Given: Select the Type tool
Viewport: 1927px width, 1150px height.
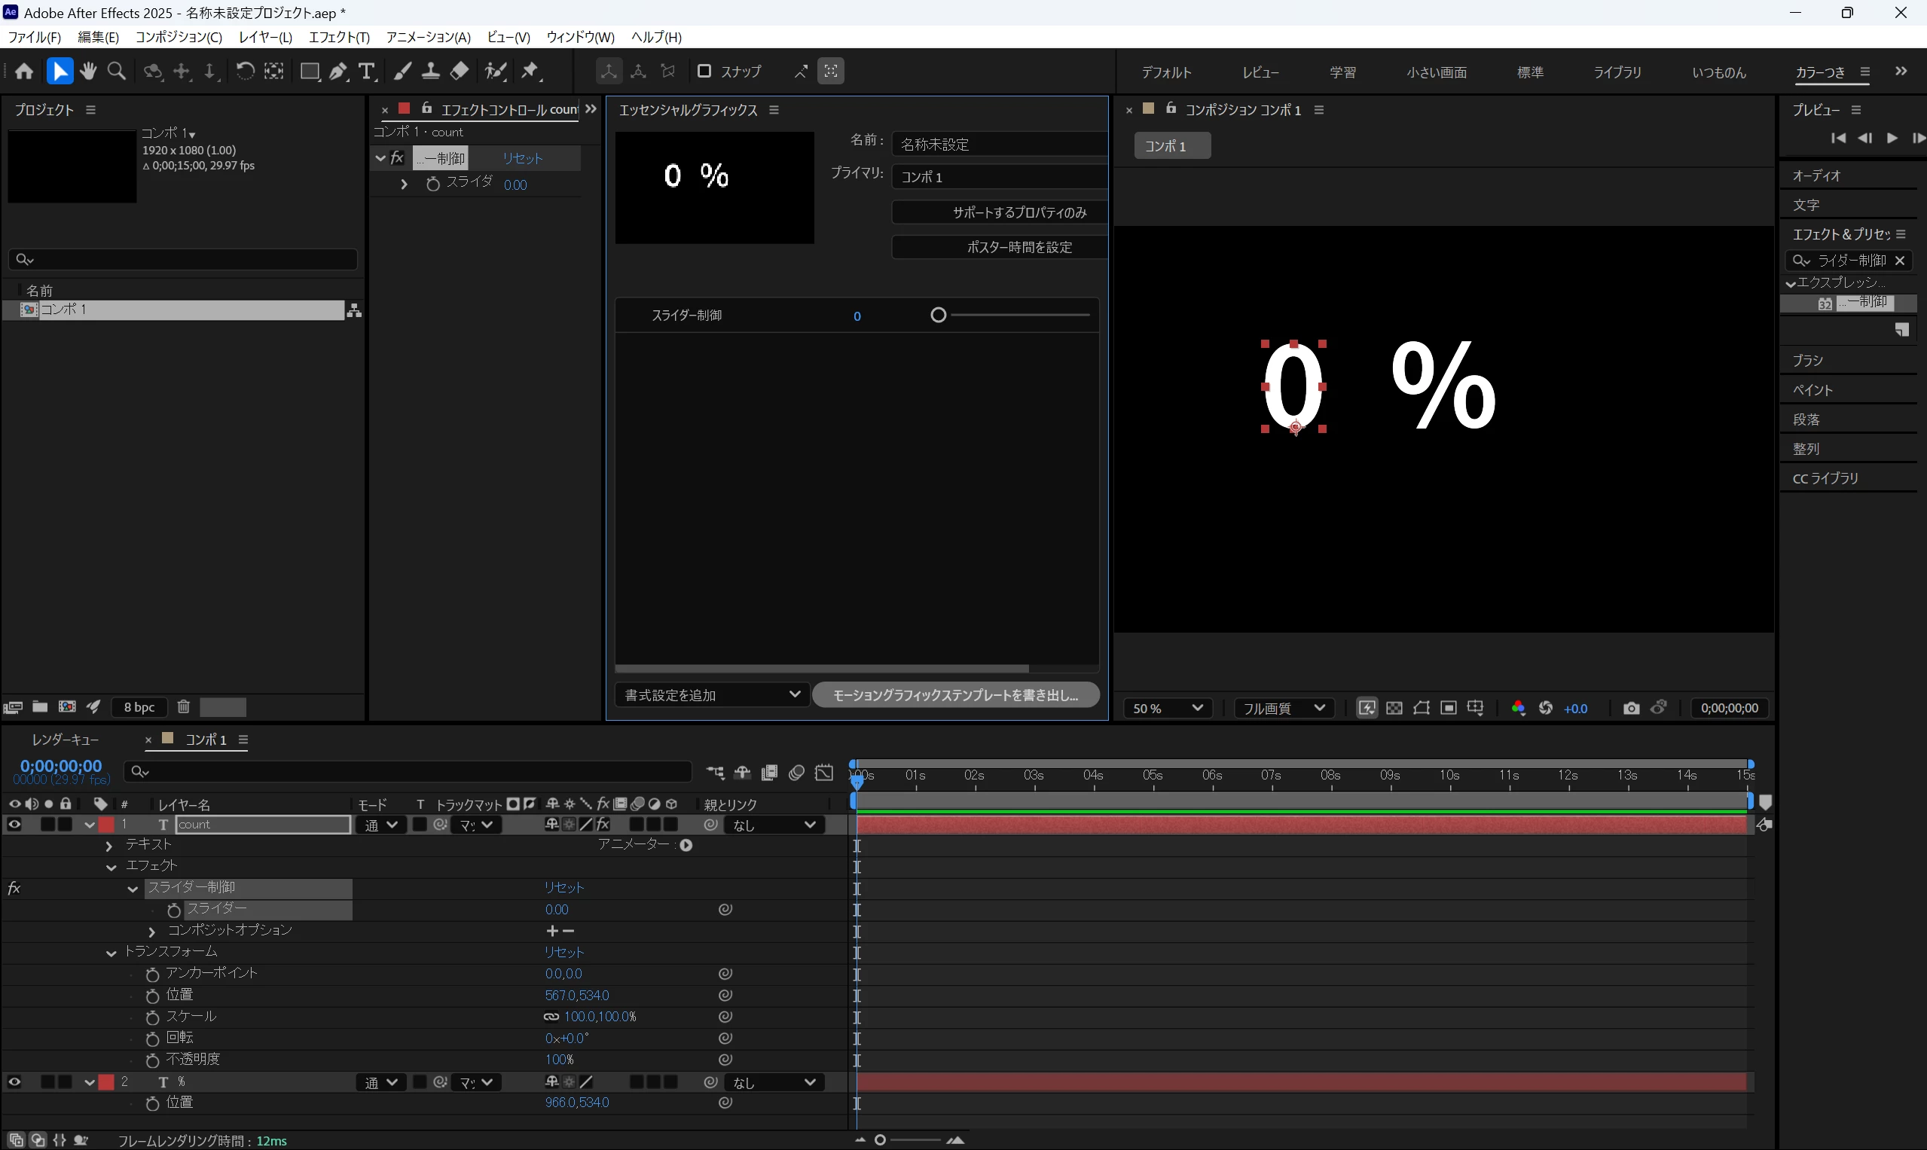Looking at the screenshot, I should [367, 72].
